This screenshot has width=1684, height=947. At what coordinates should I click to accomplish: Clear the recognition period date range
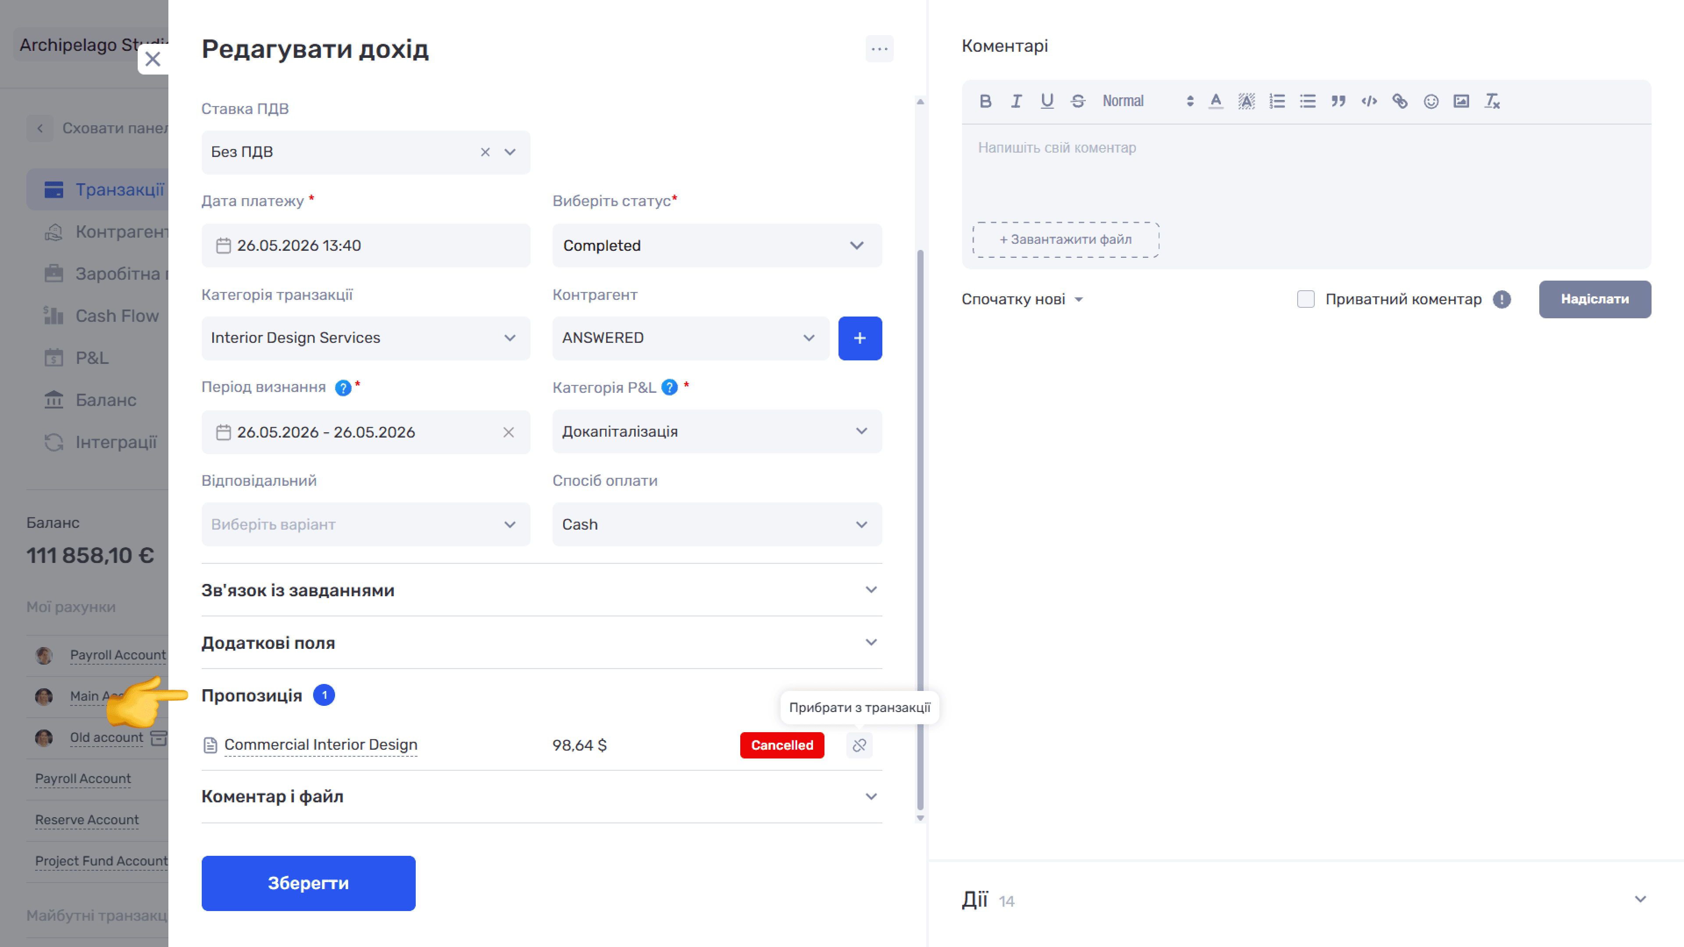[509, 433]
